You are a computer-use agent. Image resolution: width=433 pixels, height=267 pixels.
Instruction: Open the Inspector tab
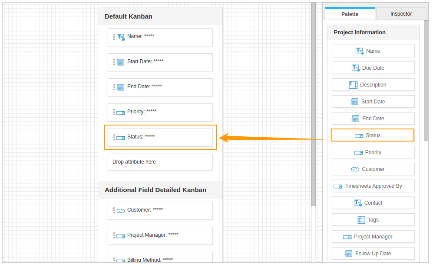[401, 14]
